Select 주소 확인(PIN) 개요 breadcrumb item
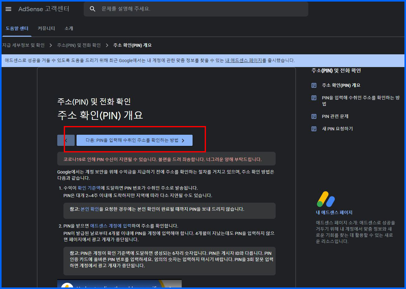Image resolution: width=406 pixels, height=289 pixels. [133, 45]
